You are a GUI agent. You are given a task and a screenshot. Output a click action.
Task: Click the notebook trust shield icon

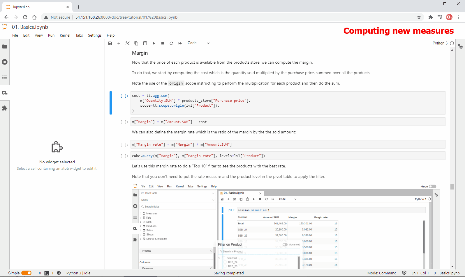click(404, 273)
